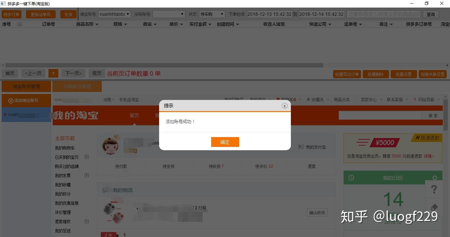This screenshot has width=450, height=237.
Task: Click 批量导出订单 button
Action: pyautogui.click(x=347, y=74)
